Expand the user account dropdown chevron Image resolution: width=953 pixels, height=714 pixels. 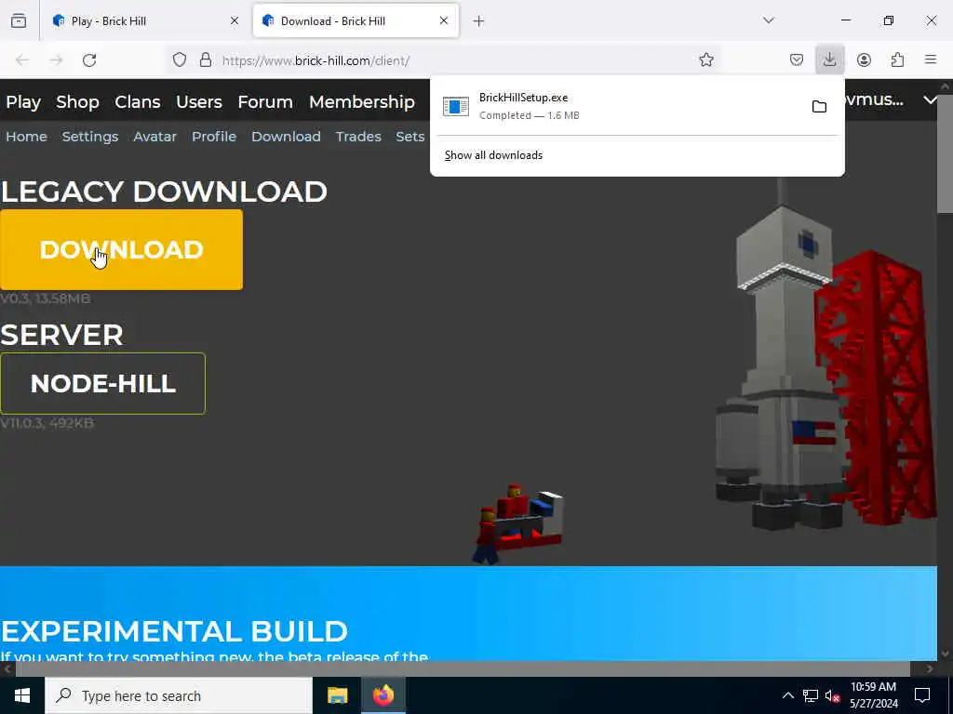coord(931,99)
